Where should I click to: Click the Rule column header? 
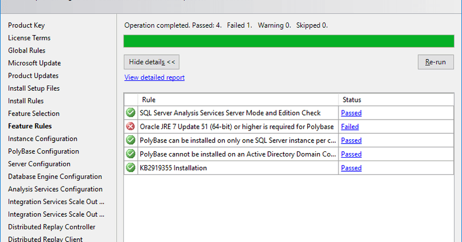coord(238,99)
